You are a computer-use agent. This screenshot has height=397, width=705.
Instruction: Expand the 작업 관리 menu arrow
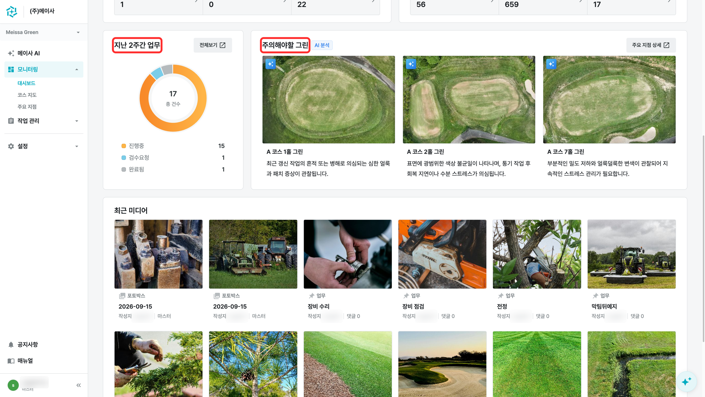[77, 121]
